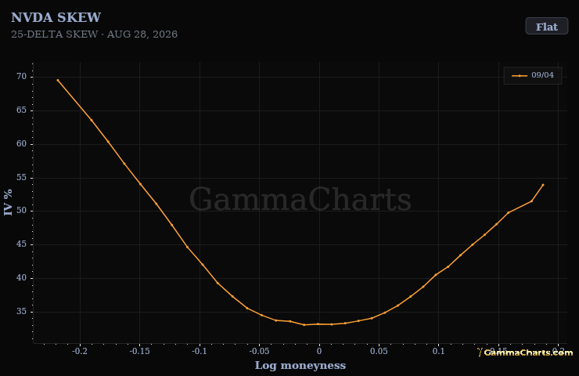579x376 pixels.
Task: Click the leftmost data point near 70 IV
Action: click(58, 80)
